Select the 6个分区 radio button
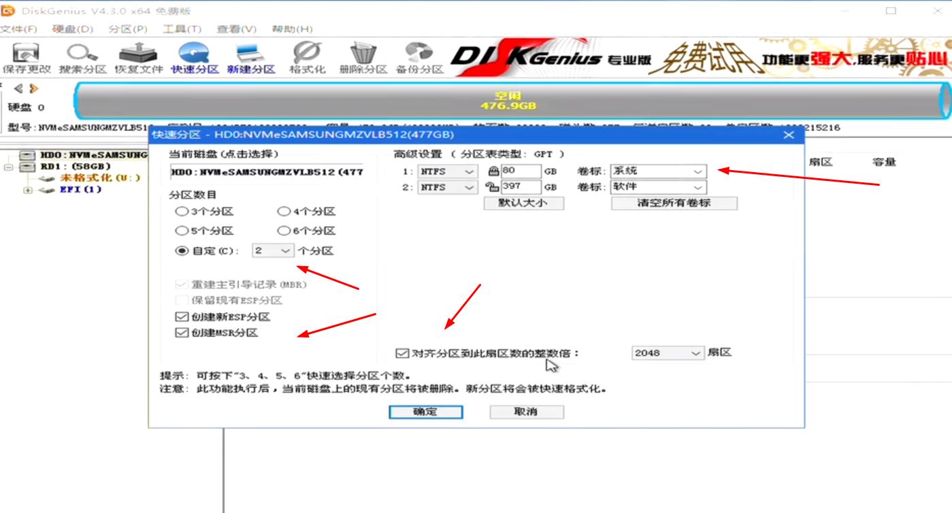 [x=284, y=231]
